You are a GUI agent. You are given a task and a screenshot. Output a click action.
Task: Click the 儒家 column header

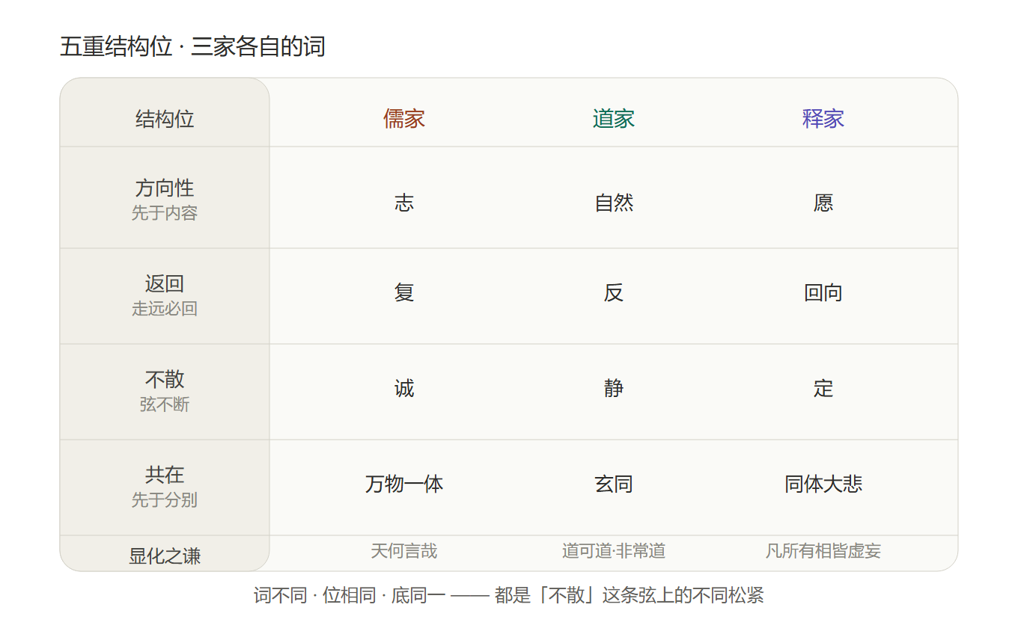coord(404,119)
